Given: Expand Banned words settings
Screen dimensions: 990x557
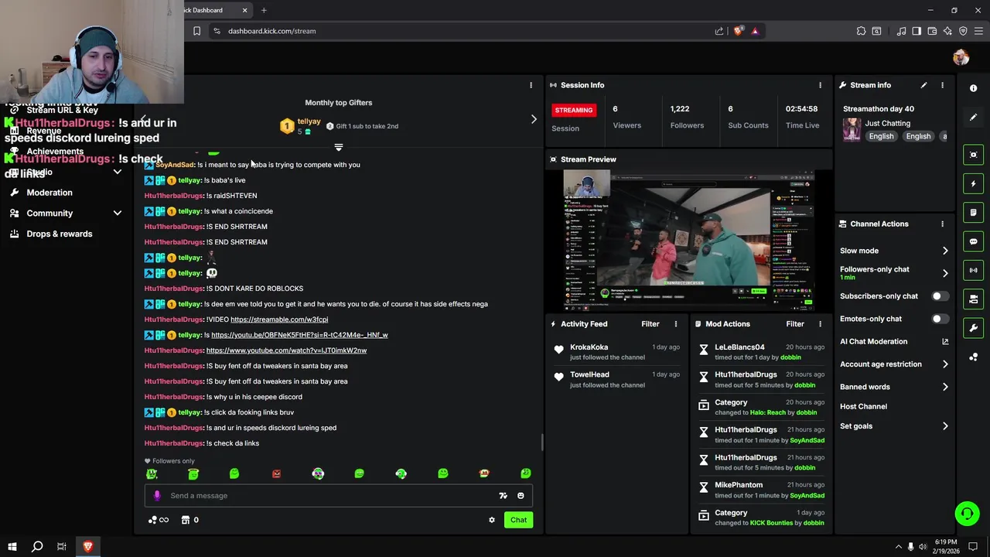Looking at the screenshot, I should [944, 387].
